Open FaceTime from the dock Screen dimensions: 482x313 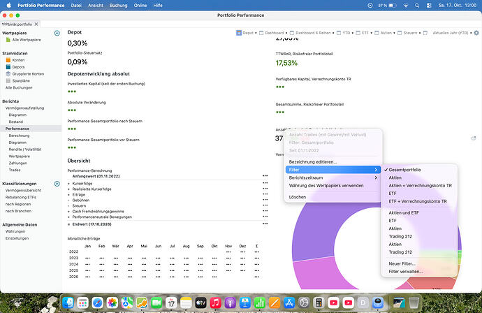(156, 303)
